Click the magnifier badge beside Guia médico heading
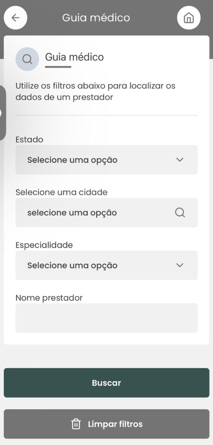The image size is (213, 445). pos(27,59)
